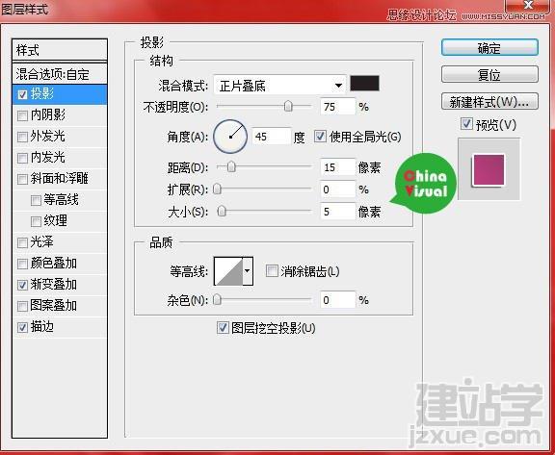Click the angle dial control
The width and height of the screenshot is (555, 455).
[230, 137]
